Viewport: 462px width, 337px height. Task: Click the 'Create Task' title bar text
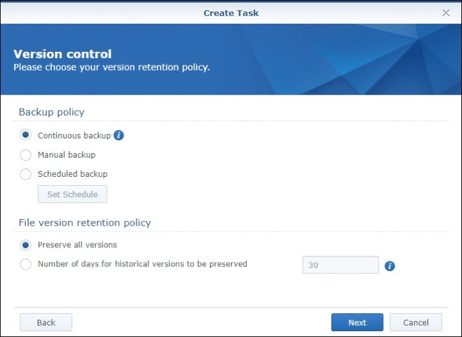231,13
